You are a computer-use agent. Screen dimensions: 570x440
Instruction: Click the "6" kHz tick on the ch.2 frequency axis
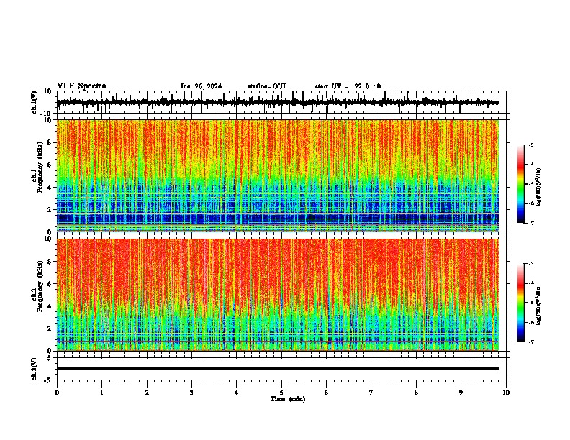click(50, 284)
